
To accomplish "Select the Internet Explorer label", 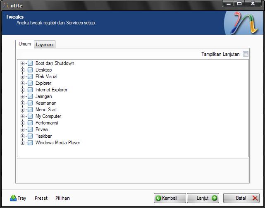I will (51, 90).
